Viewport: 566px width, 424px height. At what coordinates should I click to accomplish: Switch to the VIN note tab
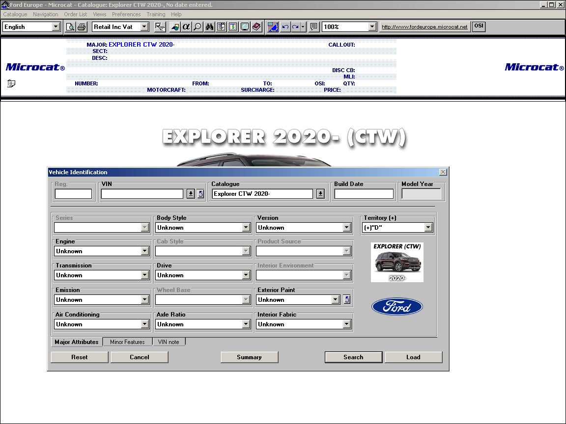tap(169, 342)
